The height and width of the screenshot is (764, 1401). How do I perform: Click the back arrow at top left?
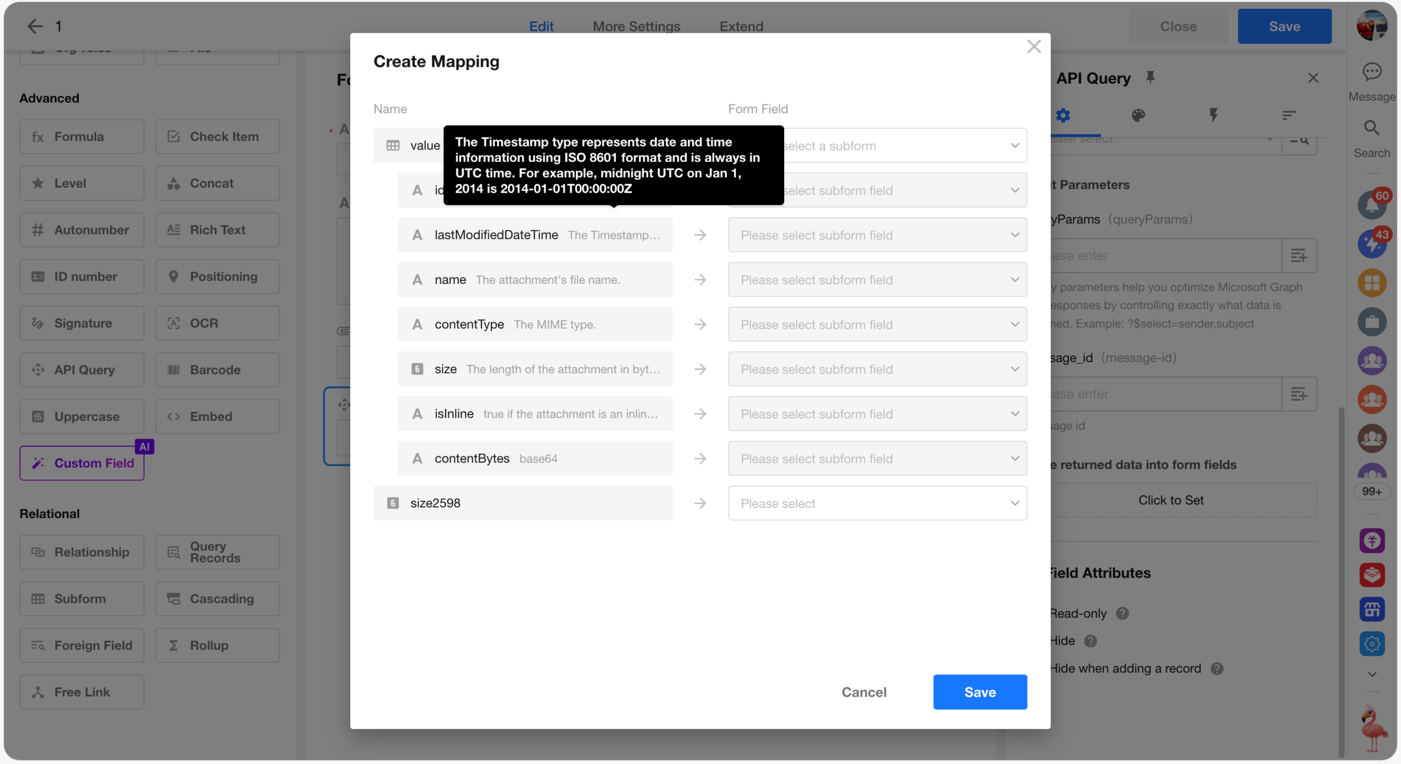pos(34,26)
